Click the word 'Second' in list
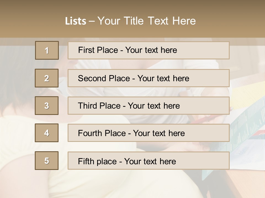 point(92,78)
